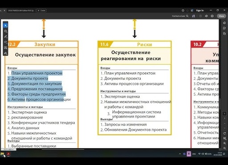Click the purple microphone tray icon

(189, 154)
